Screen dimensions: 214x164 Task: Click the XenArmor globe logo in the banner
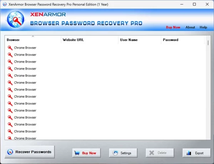pos(15,20)
